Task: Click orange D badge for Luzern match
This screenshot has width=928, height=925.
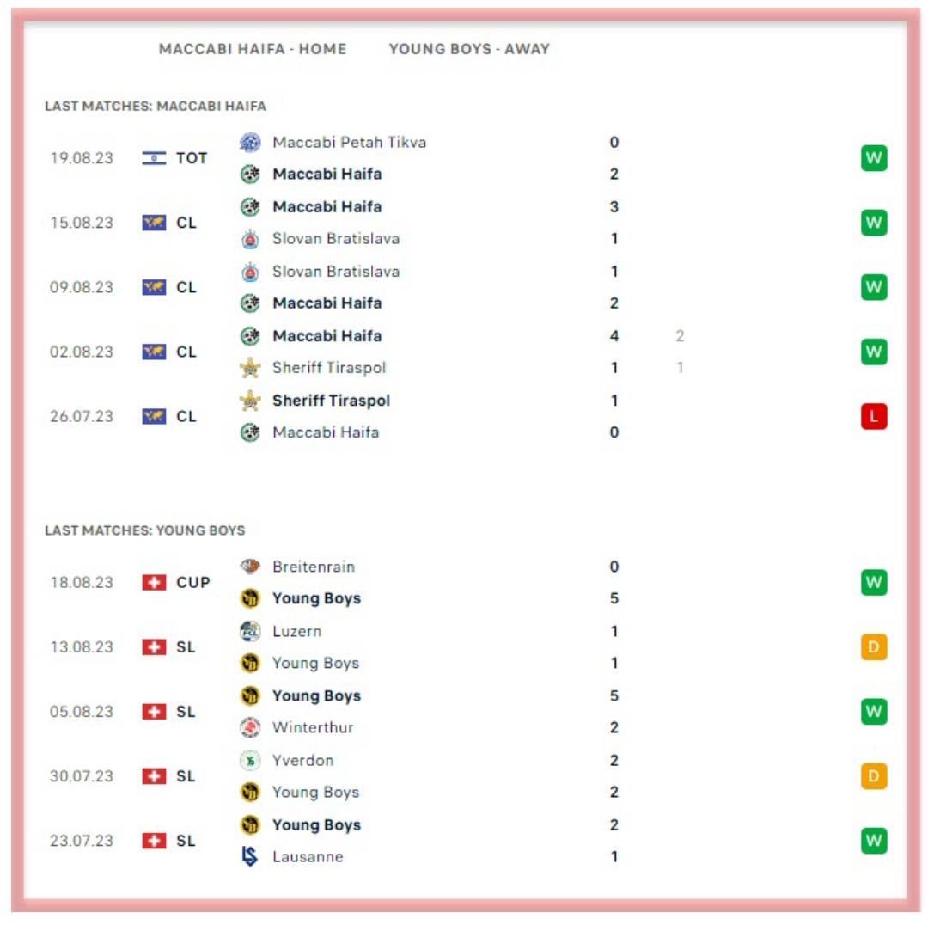Action: click(873, 647)
